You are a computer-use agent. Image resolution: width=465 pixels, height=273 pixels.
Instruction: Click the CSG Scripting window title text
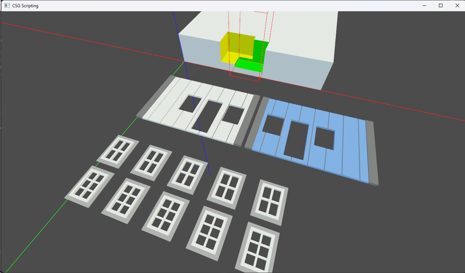point(25,6)
